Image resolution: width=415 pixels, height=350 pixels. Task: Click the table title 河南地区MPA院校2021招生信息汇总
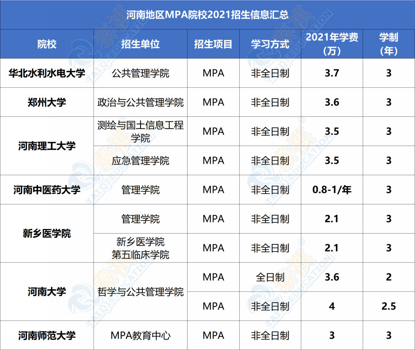point(207,15)
